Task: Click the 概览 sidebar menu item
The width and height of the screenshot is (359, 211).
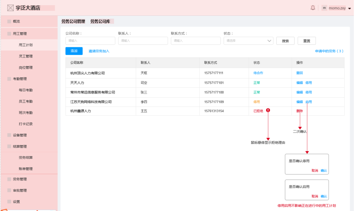Action: pos(16,21)
